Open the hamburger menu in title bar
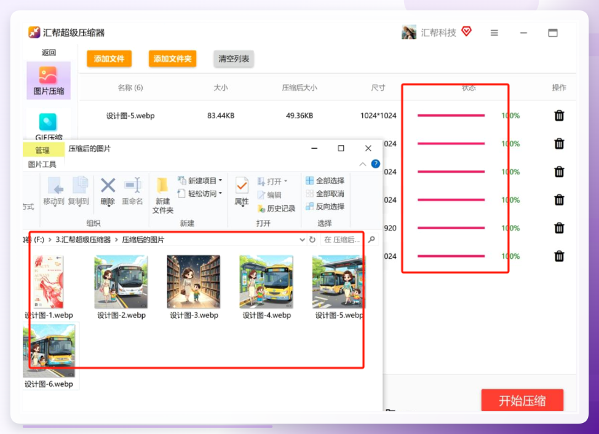Viewport: 599px width, 434px height. pyautogui.click(x=494, y=33)
